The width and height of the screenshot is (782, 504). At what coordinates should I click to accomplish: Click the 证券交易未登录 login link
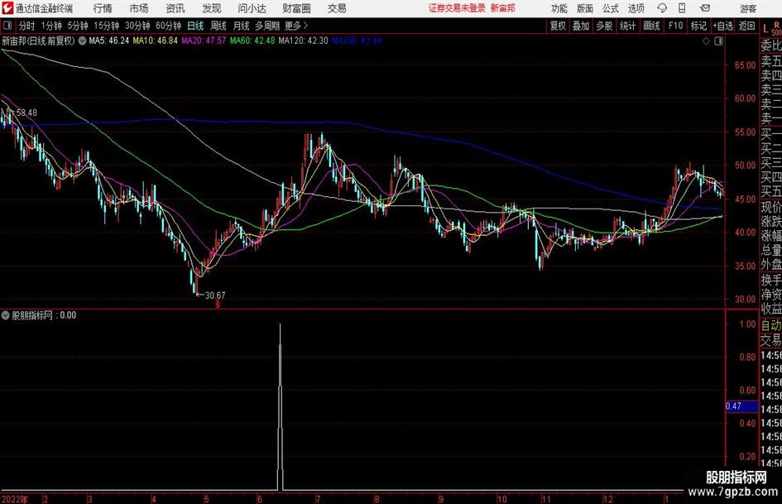(457, 8)
